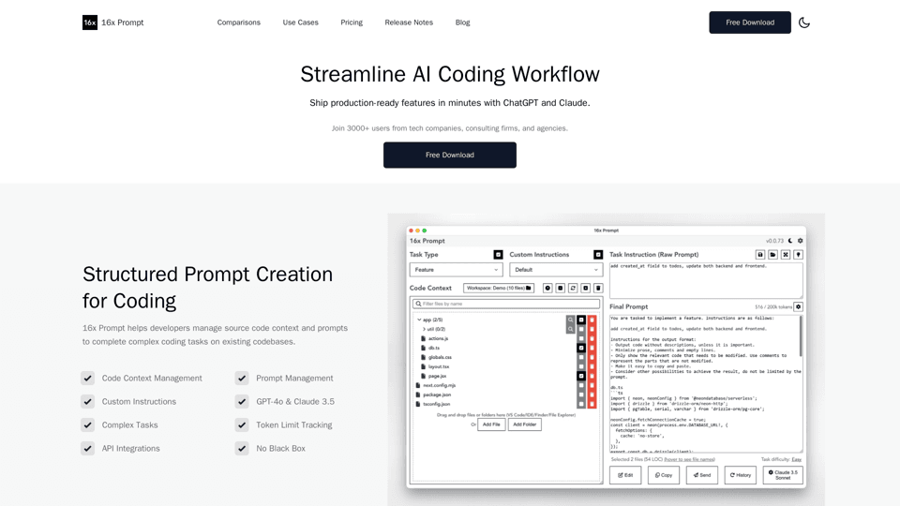Click the Final Prompt scrollbar
900x506 pixels.
801,336
